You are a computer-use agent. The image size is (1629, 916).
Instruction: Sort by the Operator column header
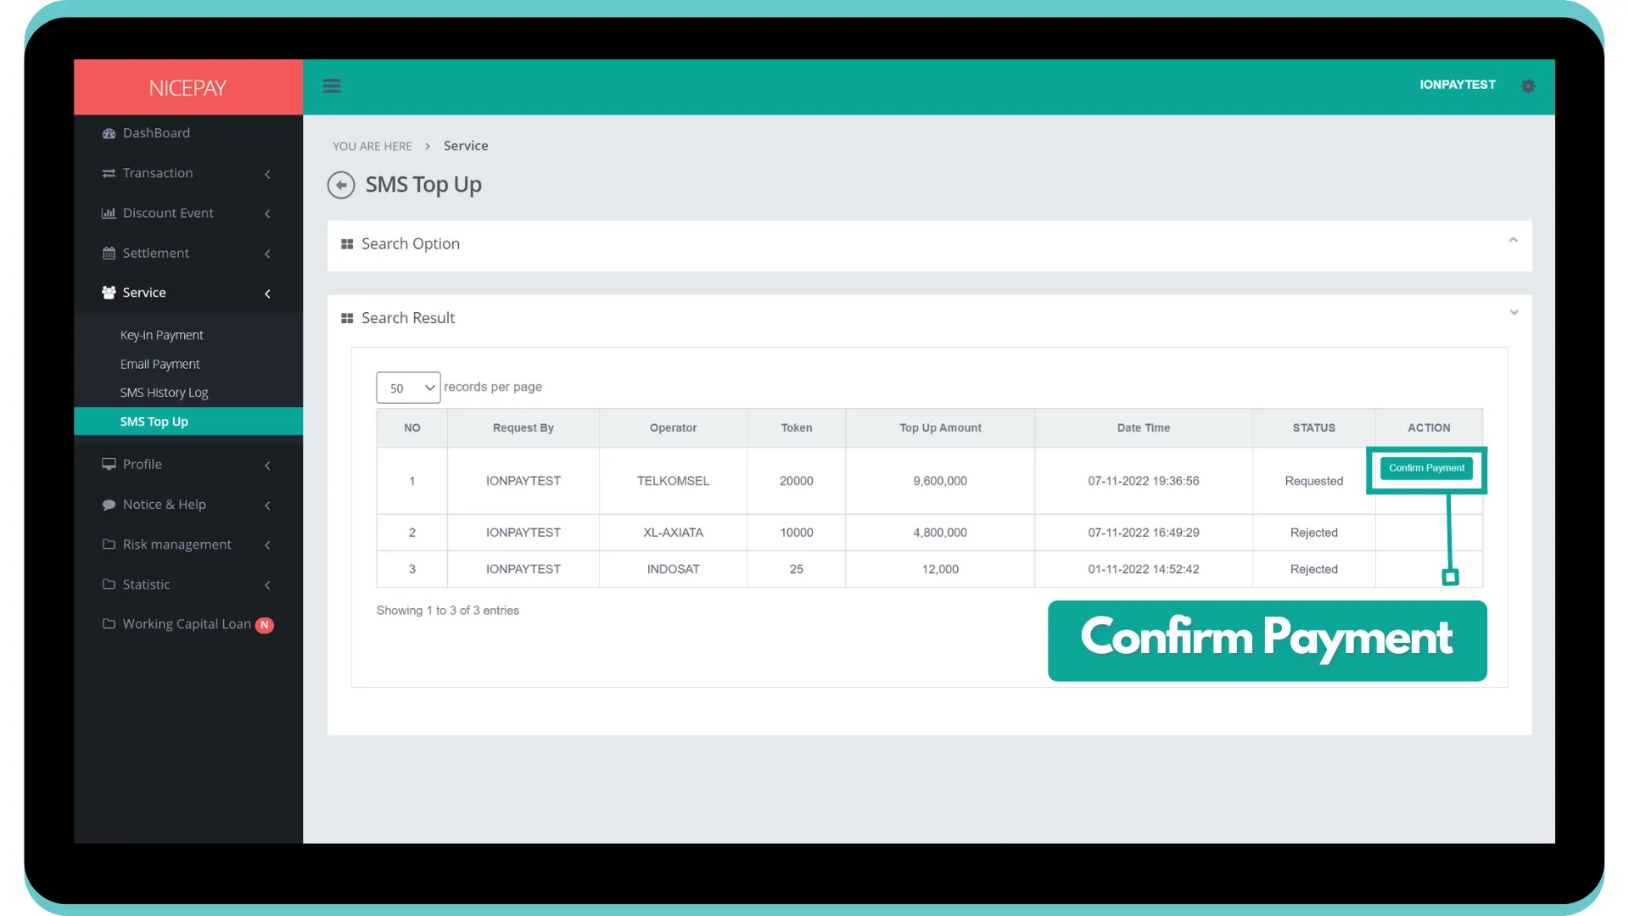click(x=673, y=428)
